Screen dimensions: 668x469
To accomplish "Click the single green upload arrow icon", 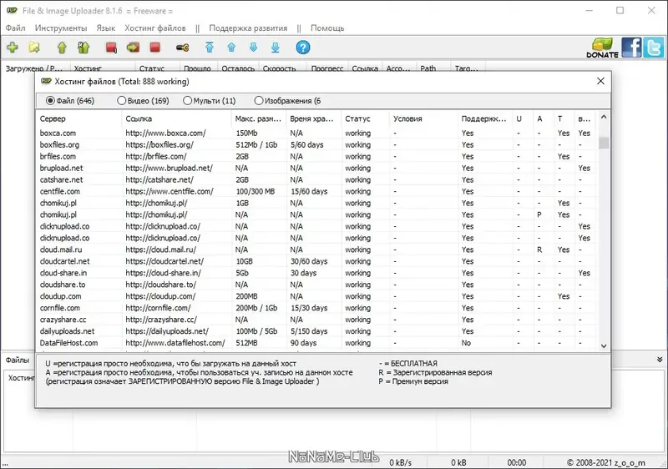I will (x=62, y=48).
